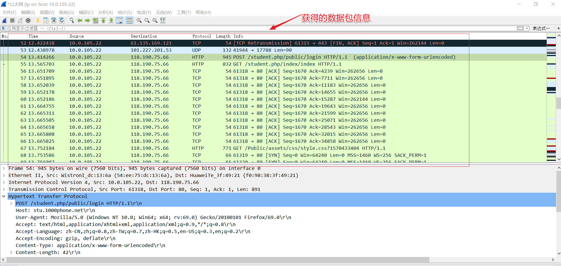
Task: Stop the current capture
Action: (x=12, y=20)
